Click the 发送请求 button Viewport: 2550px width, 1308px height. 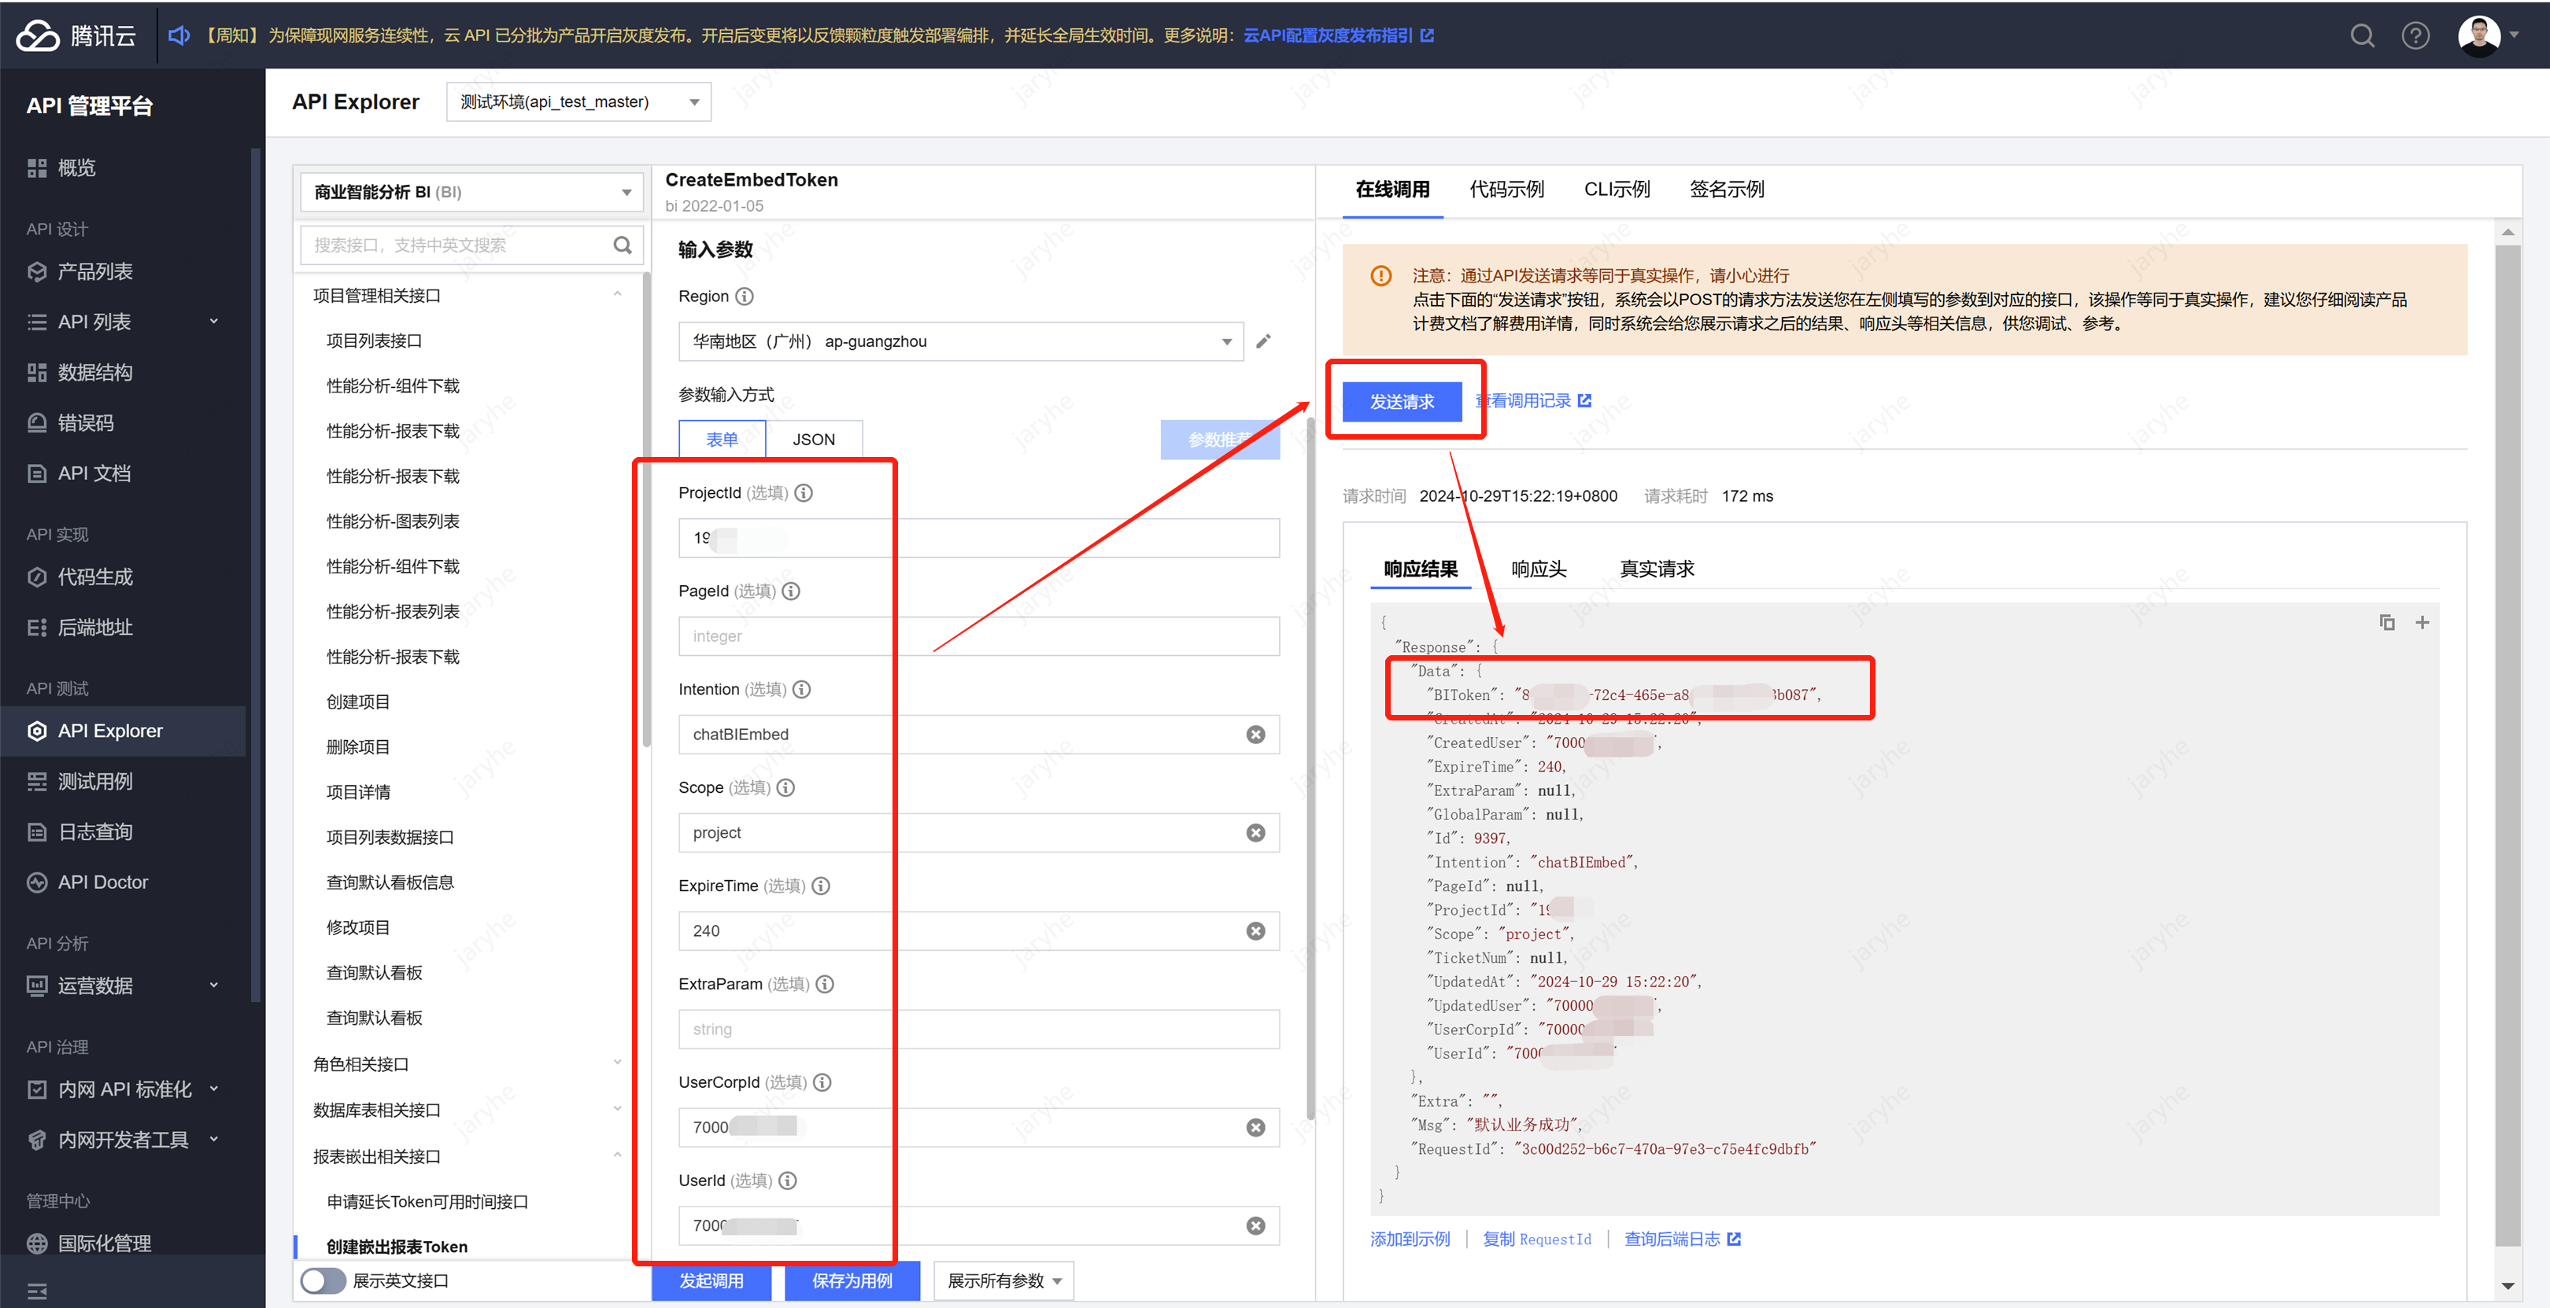point(1401,402)
